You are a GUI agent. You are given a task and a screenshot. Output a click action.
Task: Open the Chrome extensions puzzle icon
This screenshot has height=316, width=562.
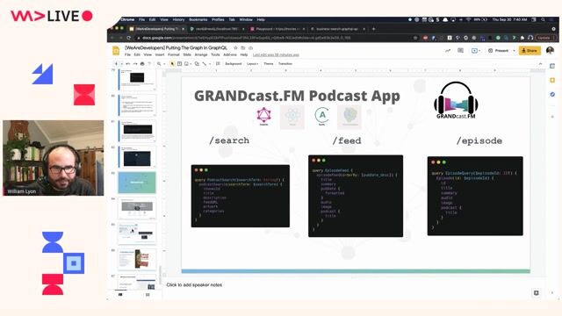[522, 38]
